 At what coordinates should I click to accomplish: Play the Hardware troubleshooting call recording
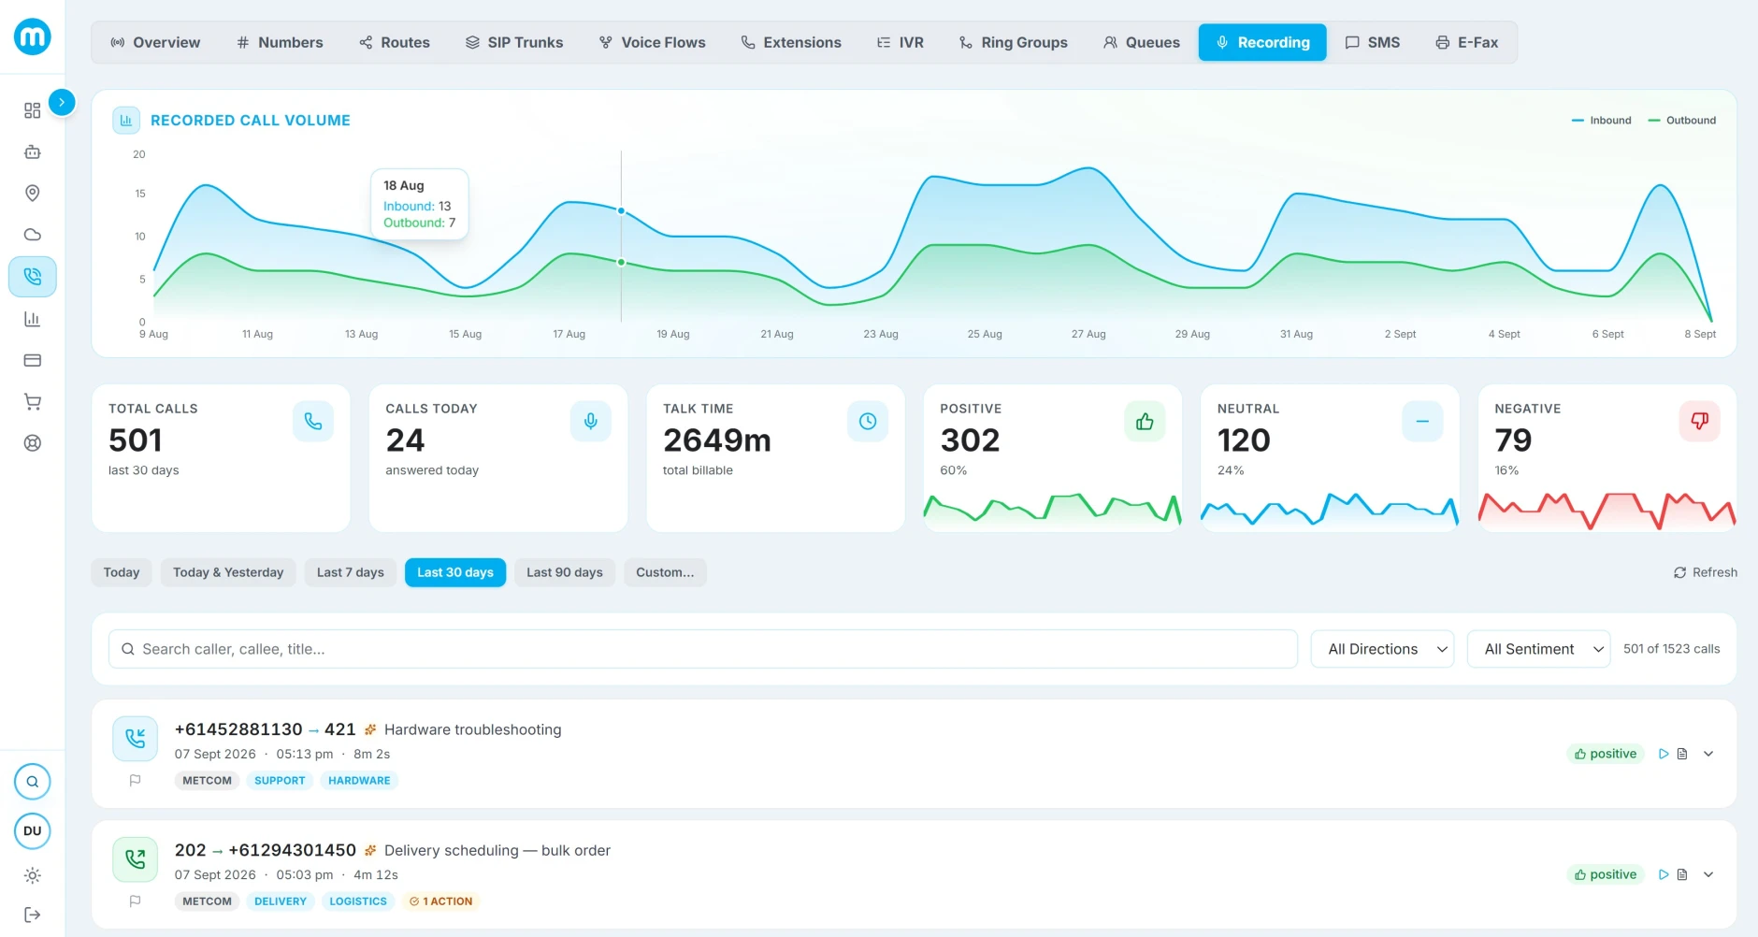(1664, 754)
